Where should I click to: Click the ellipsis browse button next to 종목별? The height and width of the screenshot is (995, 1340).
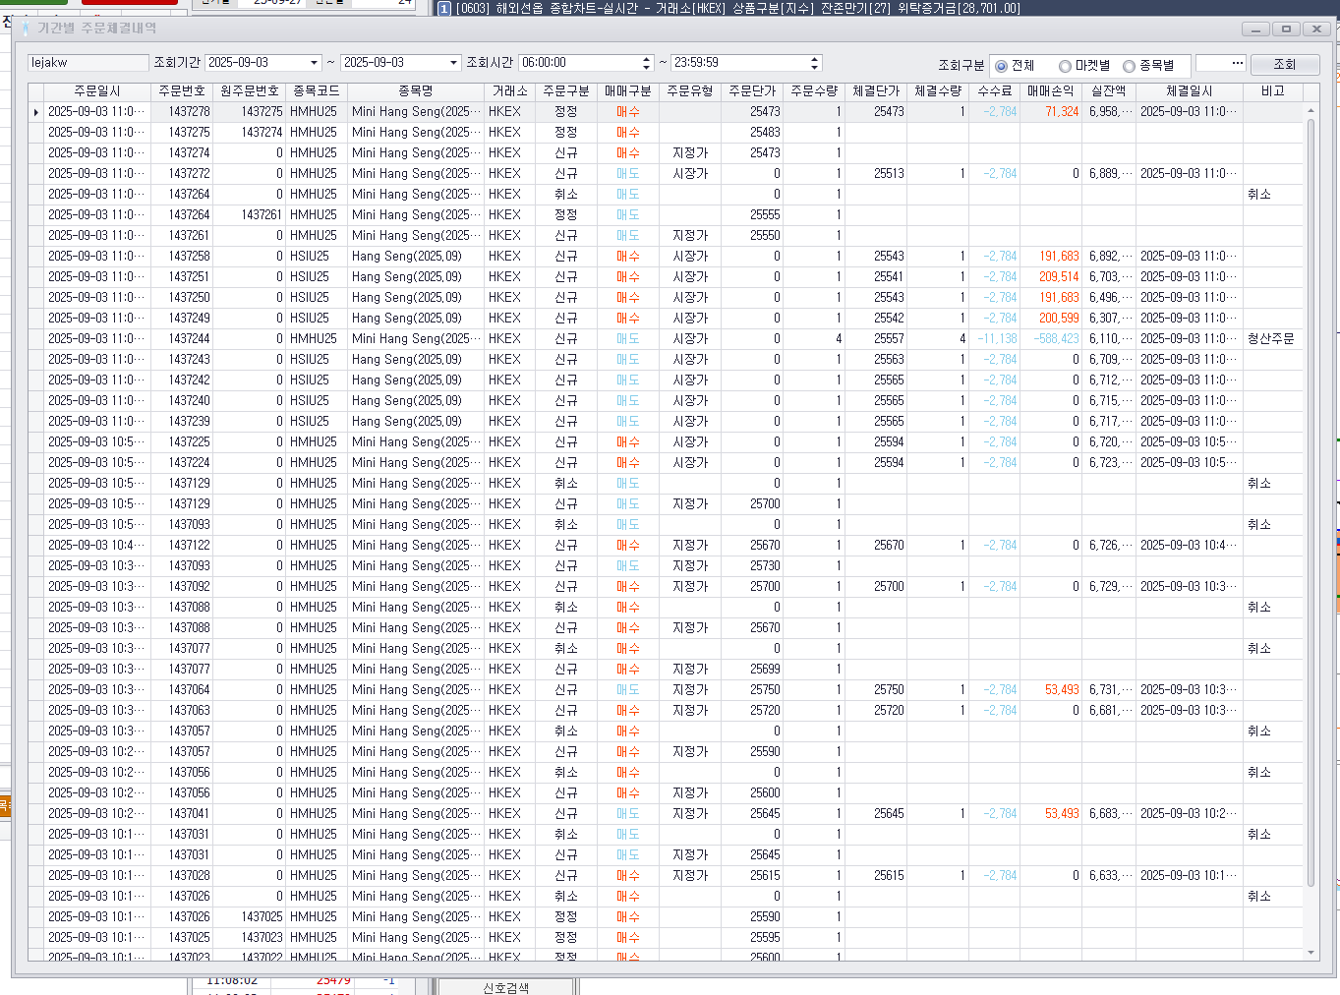coord(1237,63)
